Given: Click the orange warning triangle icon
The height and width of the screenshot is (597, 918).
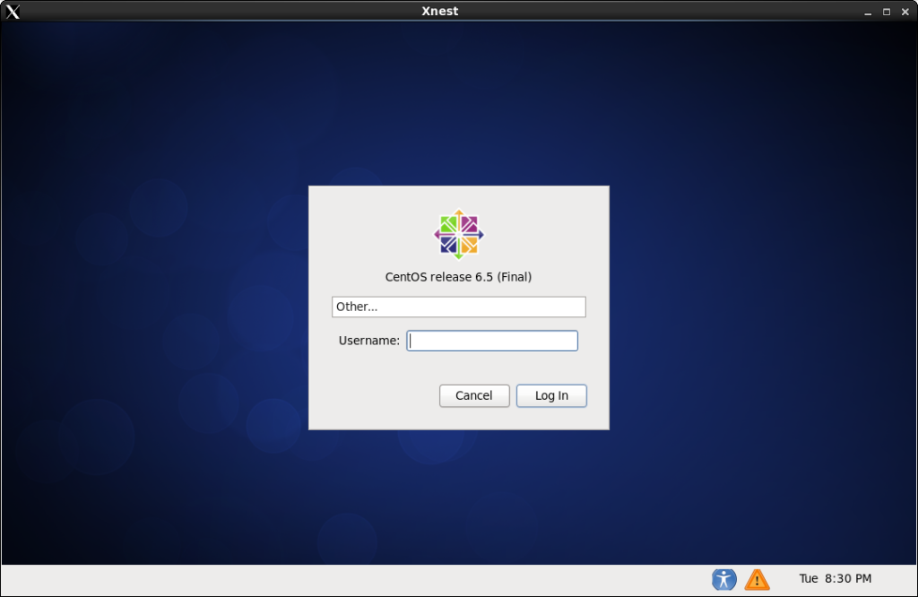Looking at the screenshot, I should click(x=757, y=579).
